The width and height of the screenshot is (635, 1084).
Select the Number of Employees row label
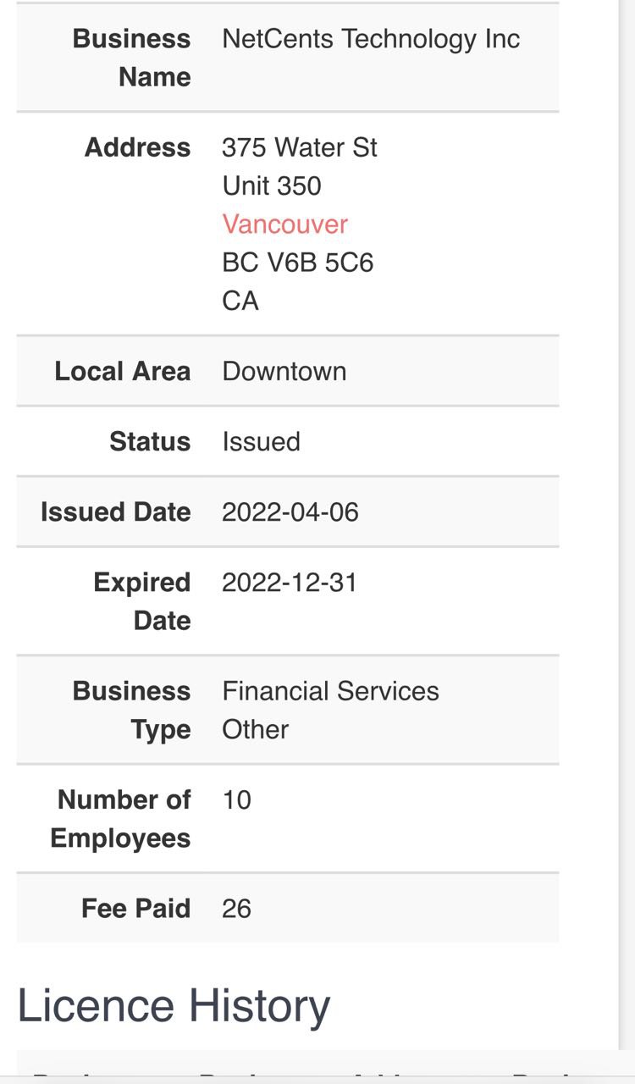click(121, 818)
